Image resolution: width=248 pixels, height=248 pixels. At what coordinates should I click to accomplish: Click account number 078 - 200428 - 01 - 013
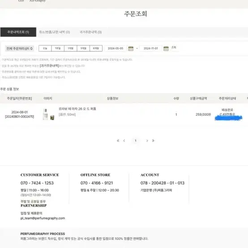coord(162,183)
